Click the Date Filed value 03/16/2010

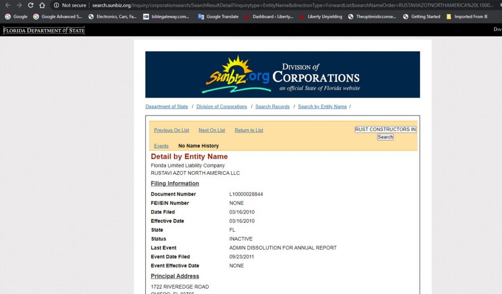tap(242, 212)
